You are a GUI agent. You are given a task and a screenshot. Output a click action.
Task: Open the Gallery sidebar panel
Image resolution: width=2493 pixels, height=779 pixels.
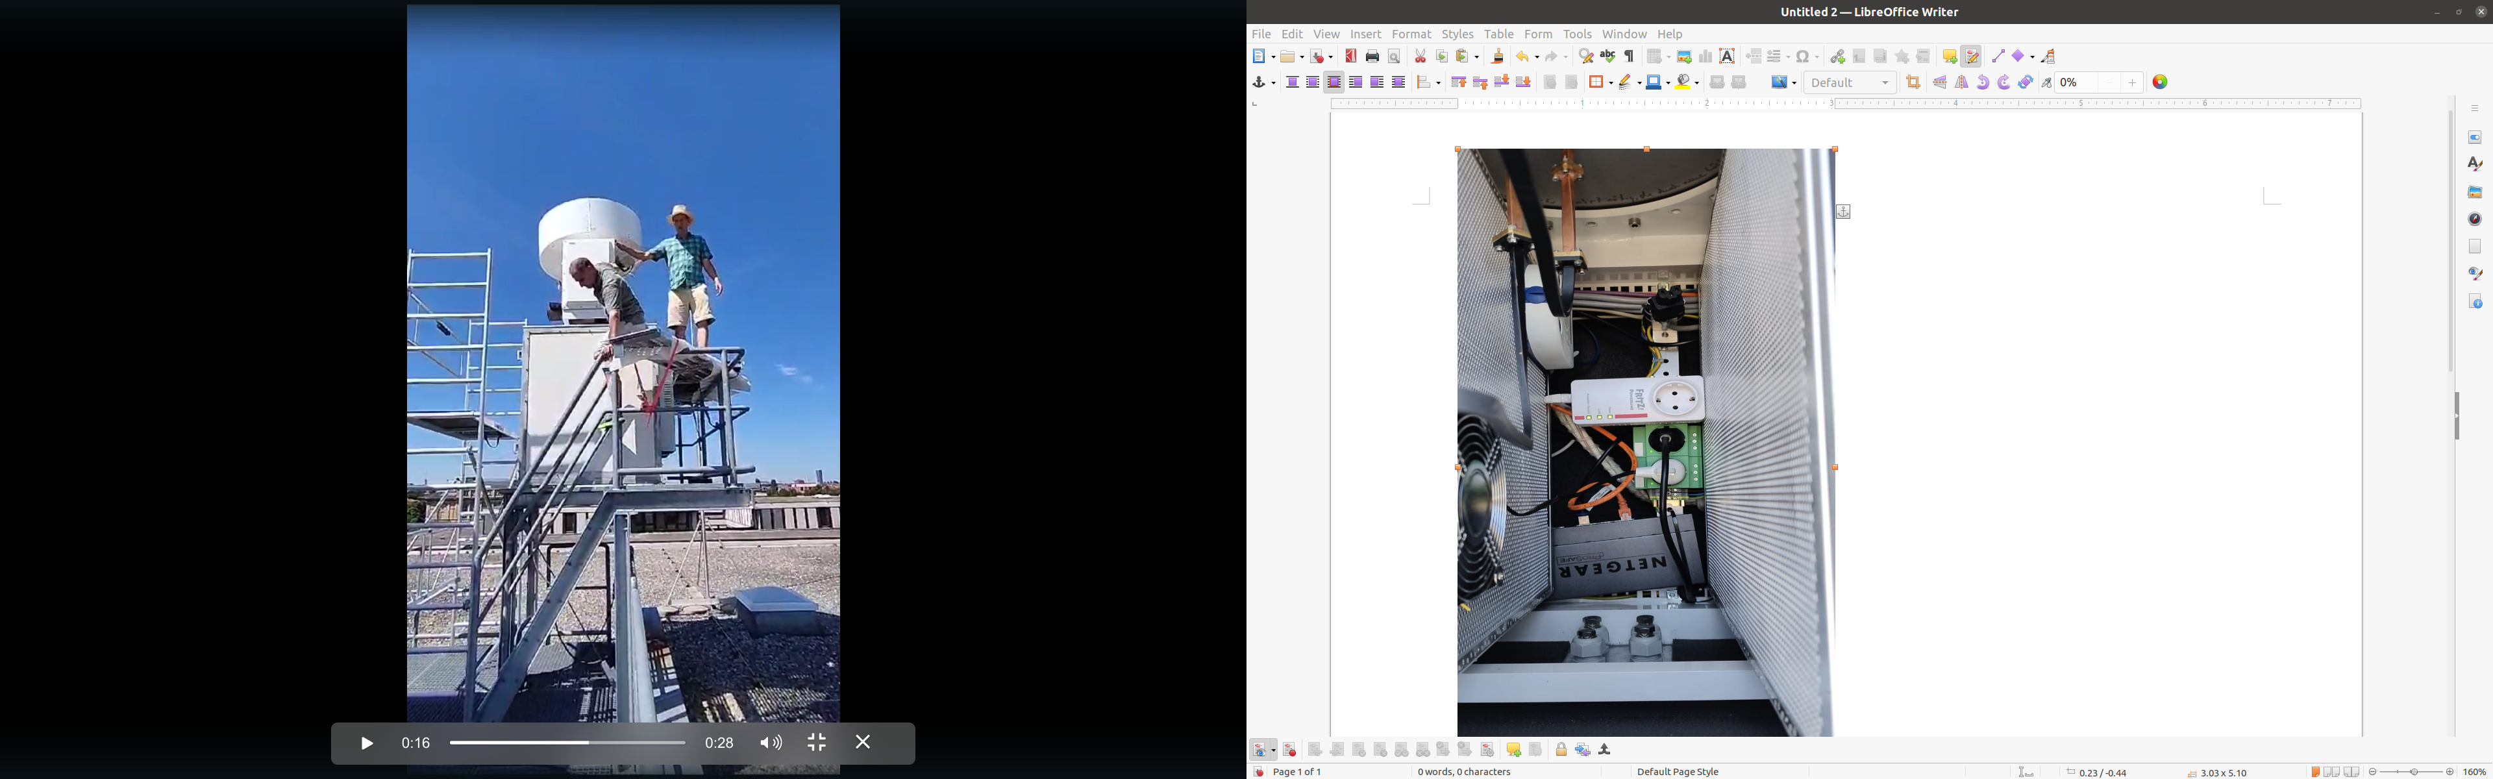tap(2475, 192)
